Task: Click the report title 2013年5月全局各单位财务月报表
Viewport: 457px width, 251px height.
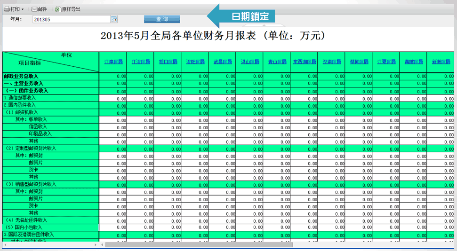Action: (178, 36)
